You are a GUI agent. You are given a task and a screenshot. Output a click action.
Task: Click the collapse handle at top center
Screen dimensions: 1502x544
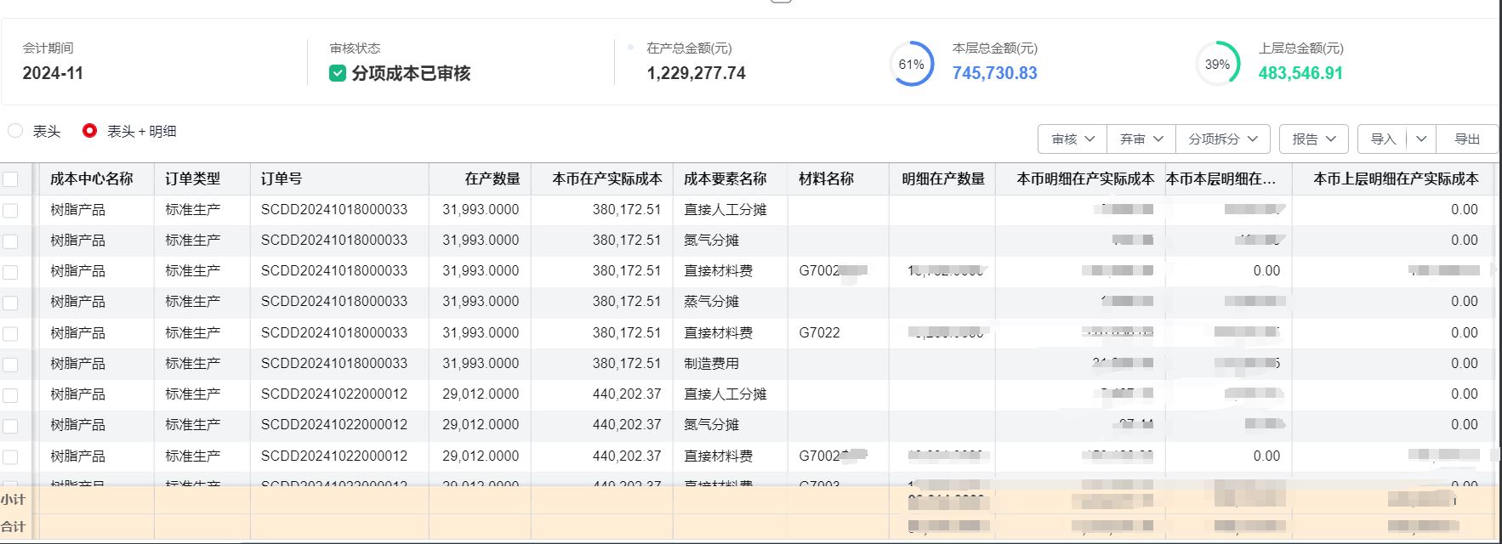[781, 1]
